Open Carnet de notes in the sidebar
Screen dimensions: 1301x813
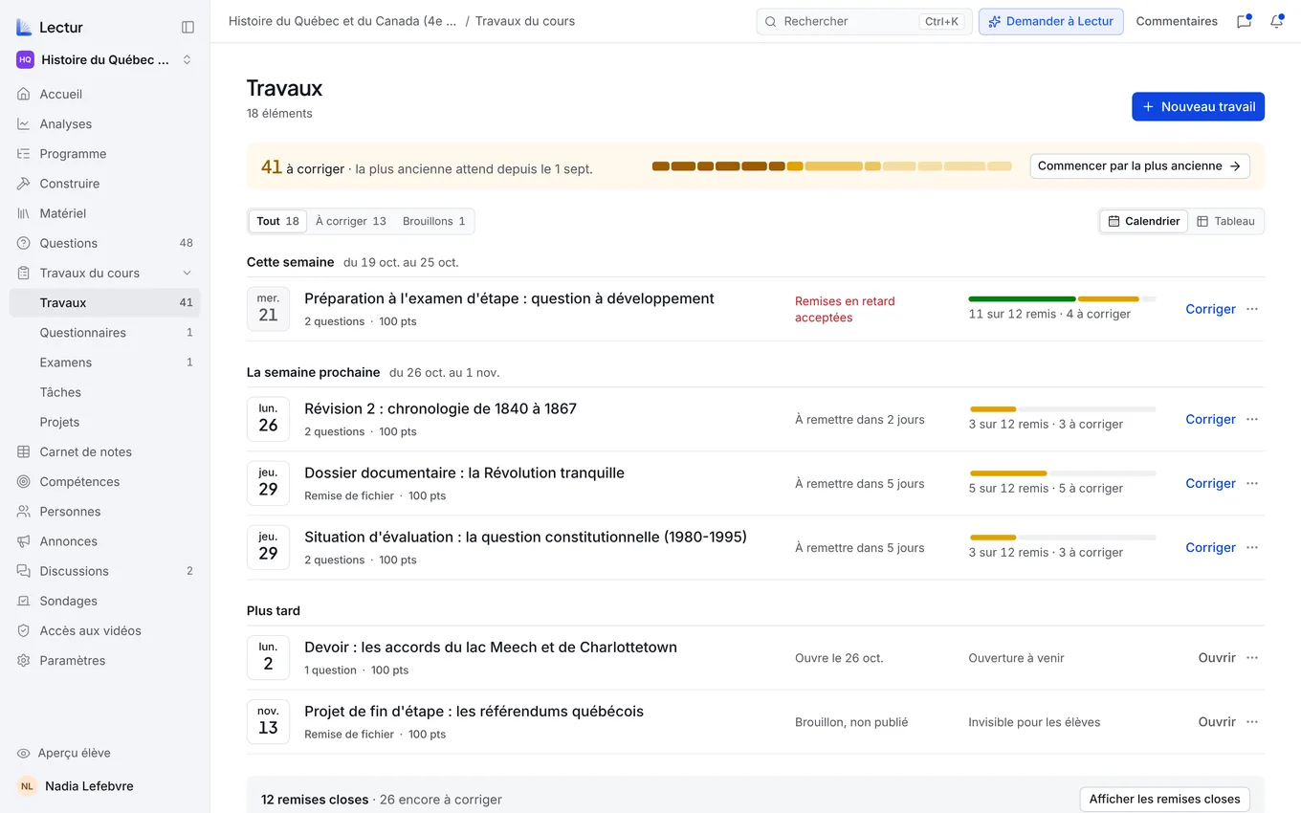pyautogui.click(x=104, y=451)
